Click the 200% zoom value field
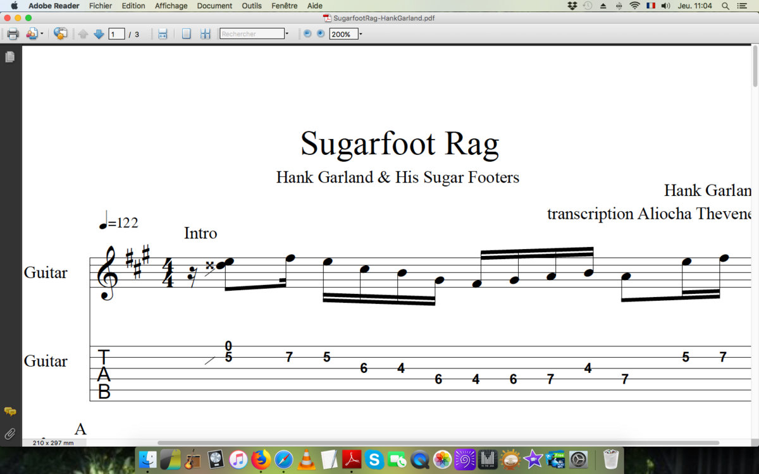 pos(343,34)
